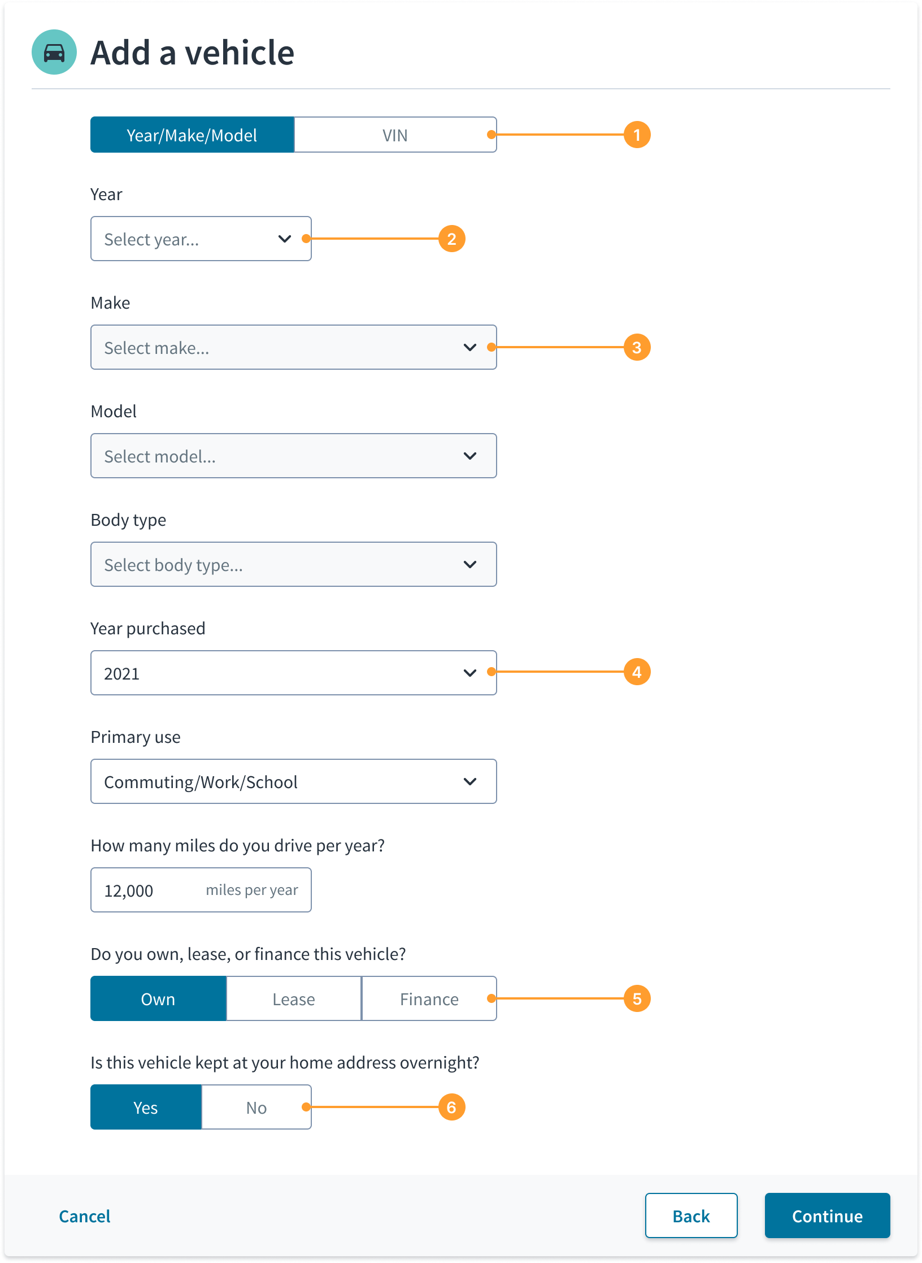Click the chevron arrow in the Body type field
The height and width of the screenshot is (1263, 922).
point(469,564)
